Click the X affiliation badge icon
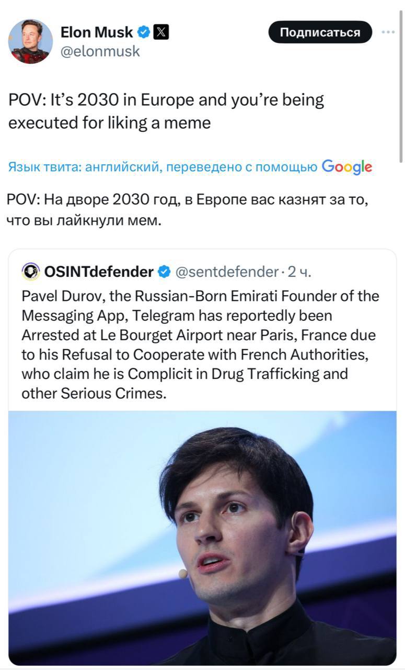The image size is (405, 670). [x=161, y=32]
